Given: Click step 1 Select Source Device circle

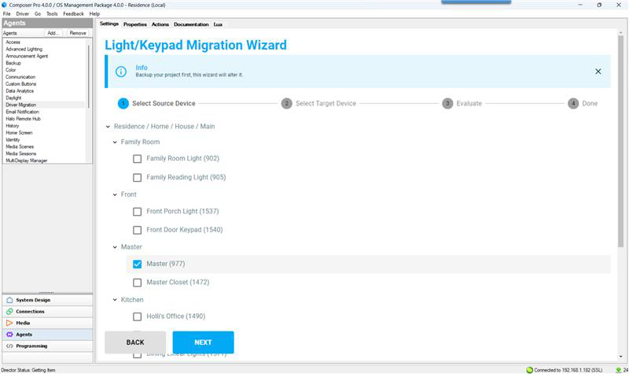Looking at the screenshot, I should click(x=123, y=103).
